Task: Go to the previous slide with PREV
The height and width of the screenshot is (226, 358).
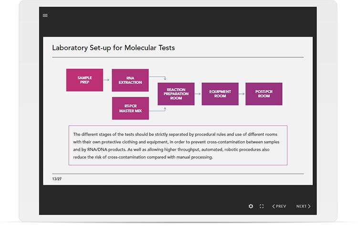Action: pos(279,206)
